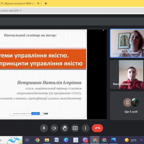The width and height of the screenshot is (144, 144).
Task: Close the ПС-Журнал успішності tab
Action: coord(38,3)
